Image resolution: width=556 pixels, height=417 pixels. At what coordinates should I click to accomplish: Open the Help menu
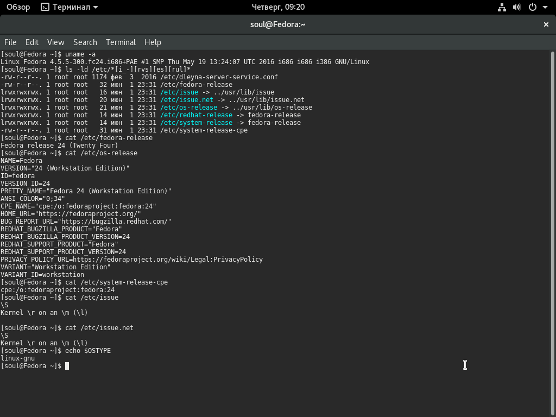[153, 42]
